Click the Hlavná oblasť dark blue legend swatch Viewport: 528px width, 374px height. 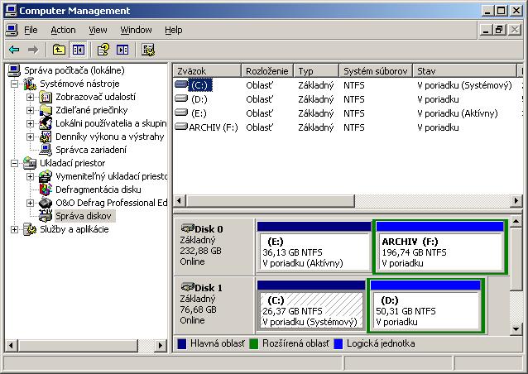click(x=181, y=343)
